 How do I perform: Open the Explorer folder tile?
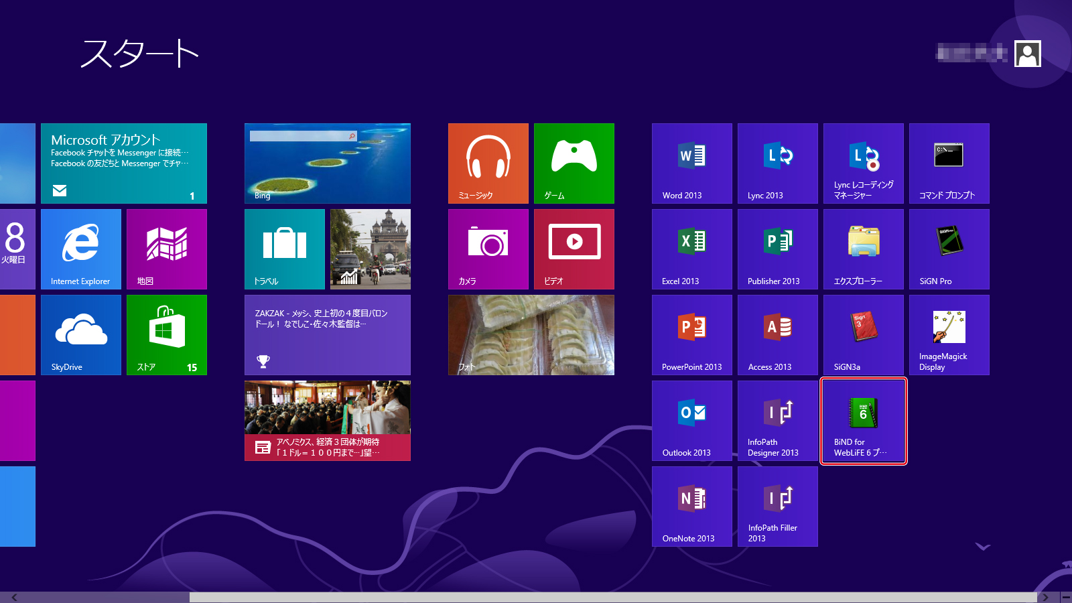864,249
